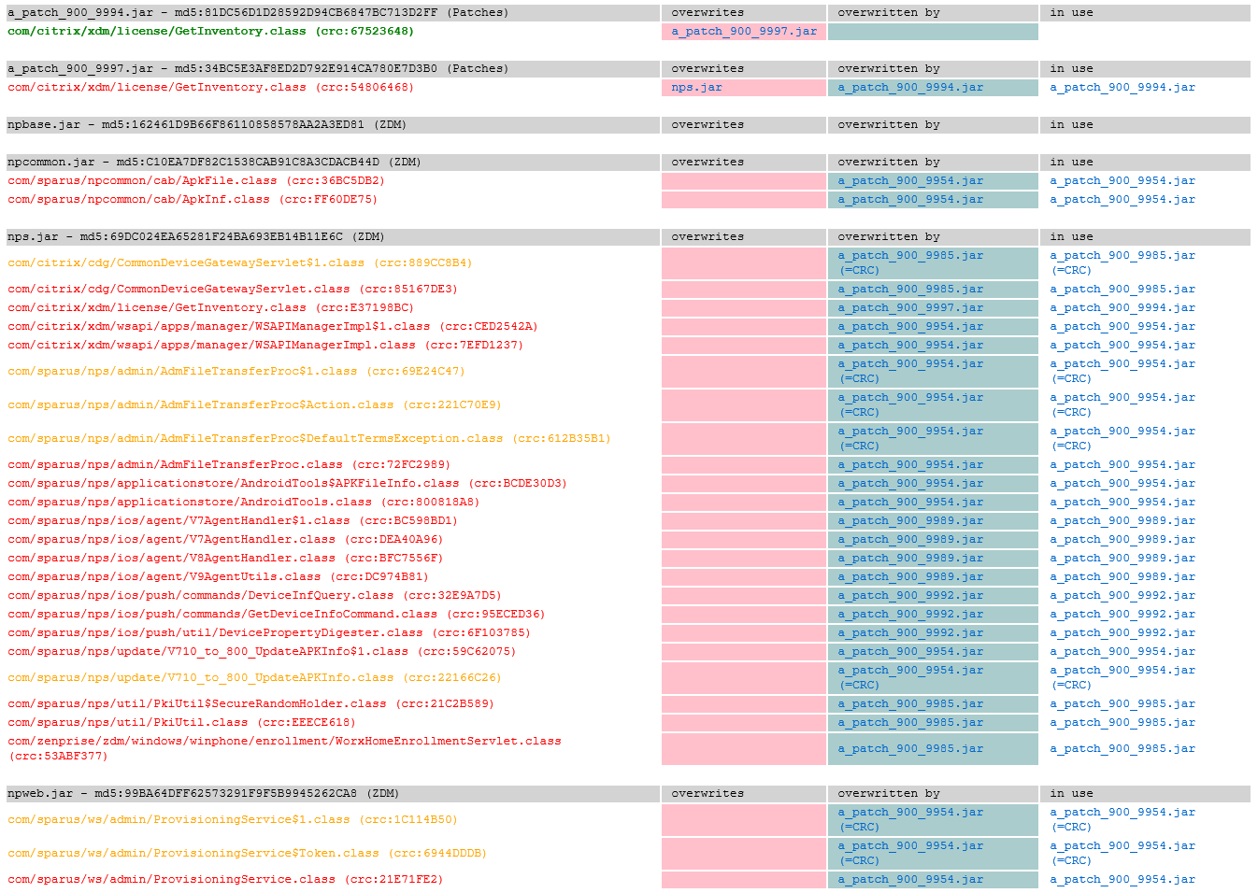Click ProvisioningService$Token.class entry crc:6944DDDB
The height and width of the screenshot is (893, 1258).
[247, 853]
